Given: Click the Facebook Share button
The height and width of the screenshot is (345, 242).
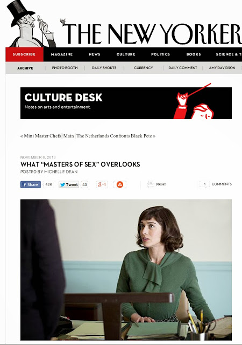Looking at the screenshot, I should tap(31, 184).
